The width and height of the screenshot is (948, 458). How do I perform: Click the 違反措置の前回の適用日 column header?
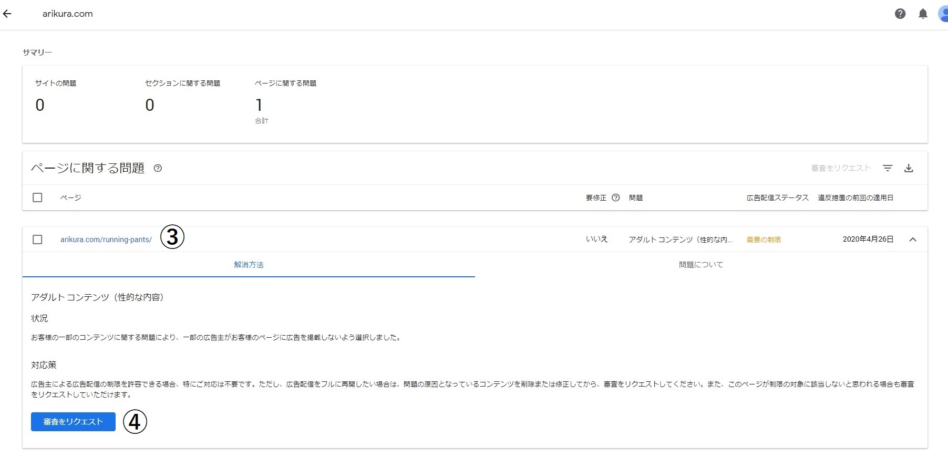coord(855,197)
